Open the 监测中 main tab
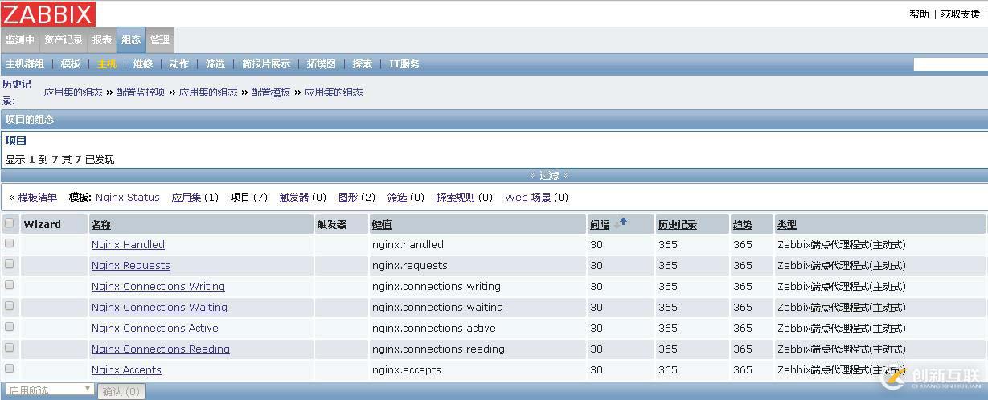Viewport: 988px width, 400px height. [20, 40]
